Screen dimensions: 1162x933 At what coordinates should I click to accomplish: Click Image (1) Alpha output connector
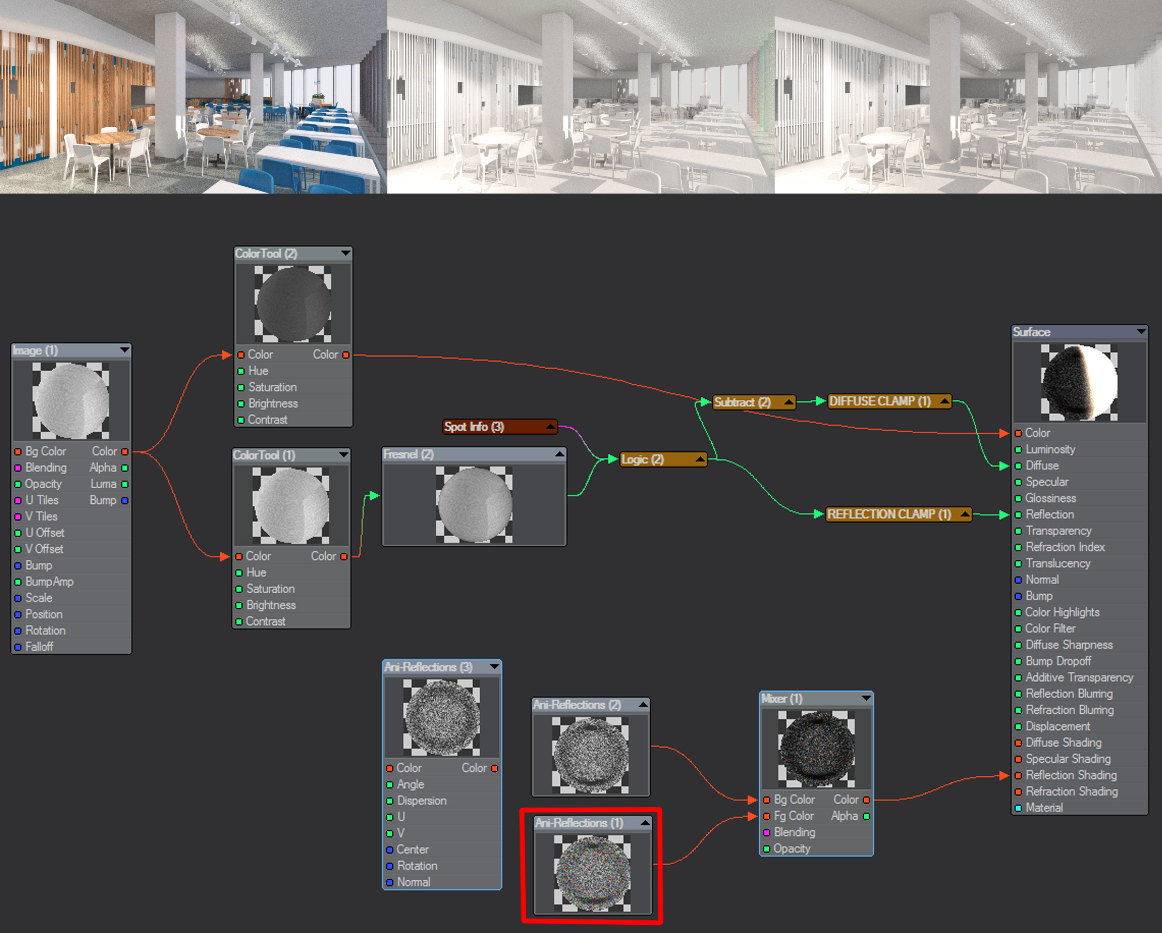125,467
